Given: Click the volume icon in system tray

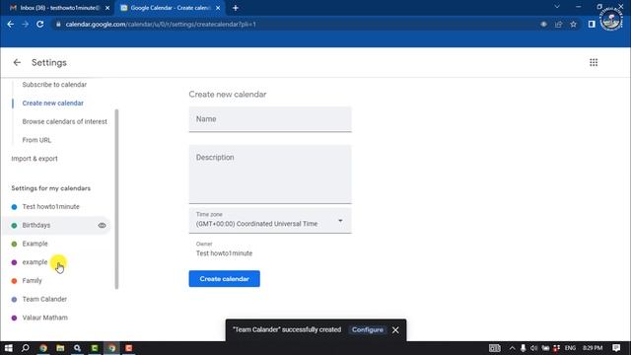Looking at the screenshot, I should 534,348.
